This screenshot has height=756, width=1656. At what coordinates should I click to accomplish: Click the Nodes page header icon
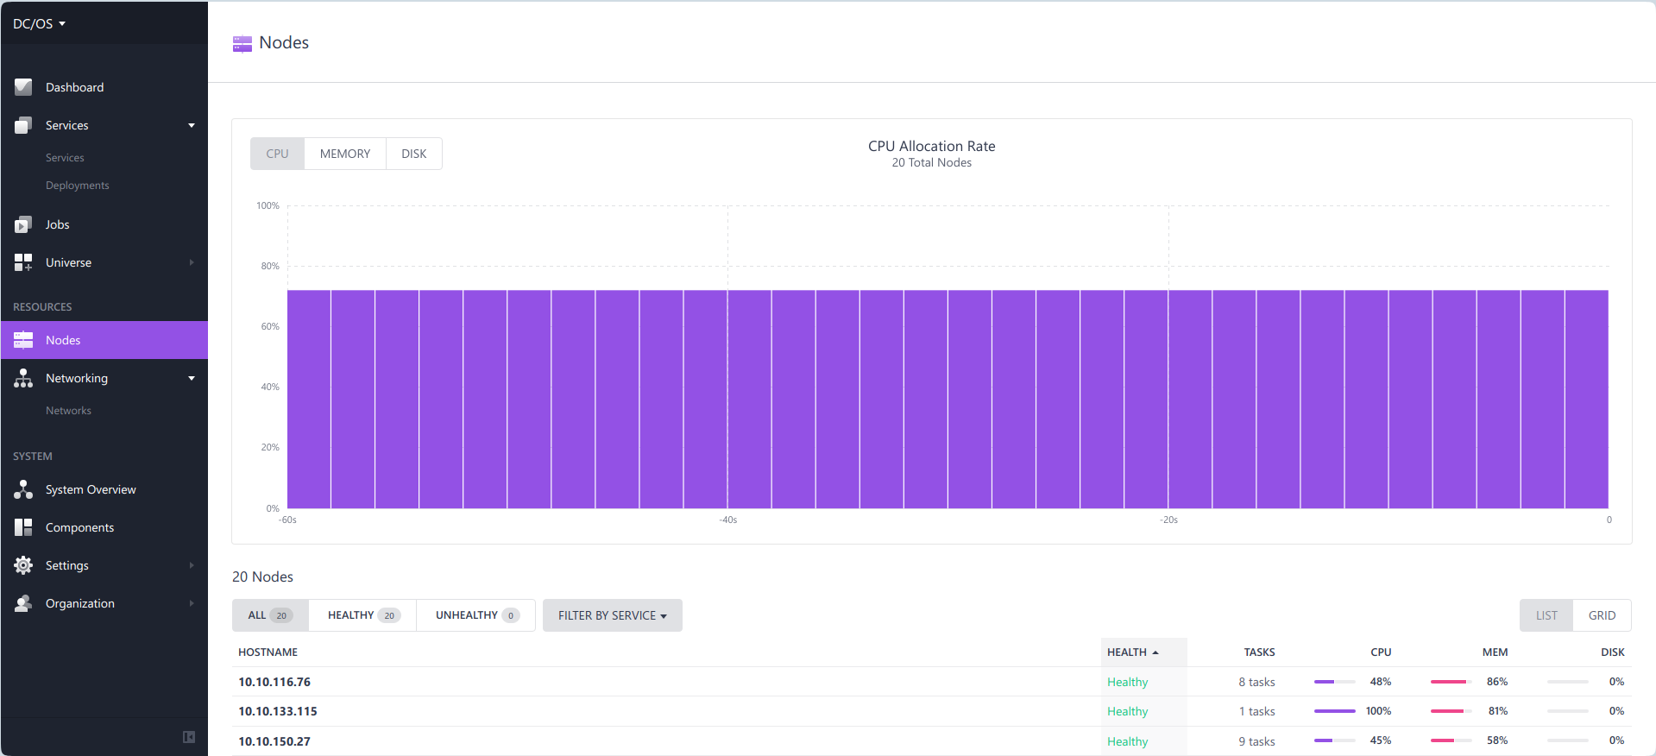coord(242,44)
